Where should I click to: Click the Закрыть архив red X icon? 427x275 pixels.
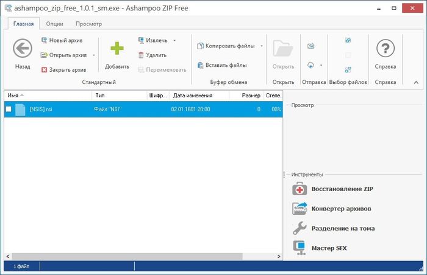45,70
